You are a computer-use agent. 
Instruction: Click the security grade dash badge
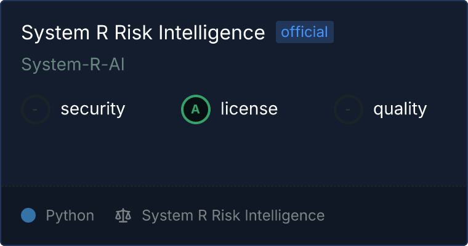(x=36, y=109)
